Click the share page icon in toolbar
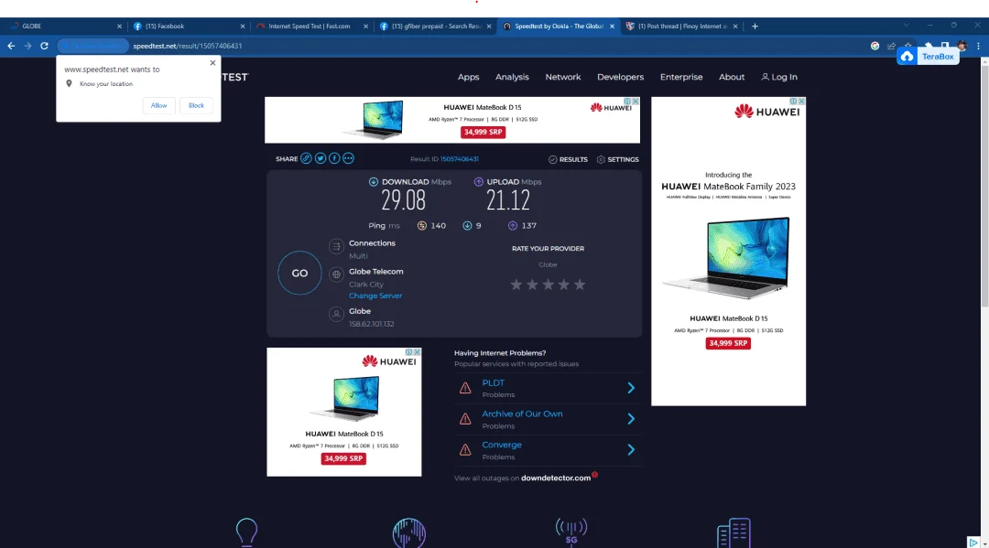989x548 pixels. pos(891,46)
